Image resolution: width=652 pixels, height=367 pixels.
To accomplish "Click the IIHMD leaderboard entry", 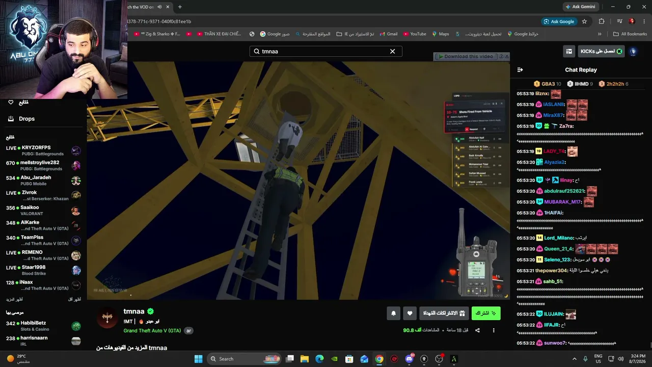I will [x=579, y=84].
